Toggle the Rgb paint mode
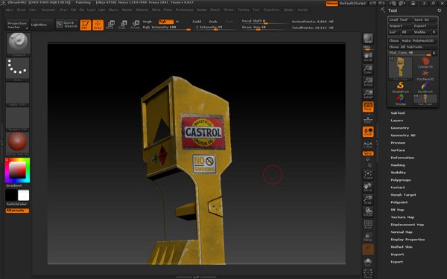447x279 pixels. pyautogui.click(x=165, y=22)
